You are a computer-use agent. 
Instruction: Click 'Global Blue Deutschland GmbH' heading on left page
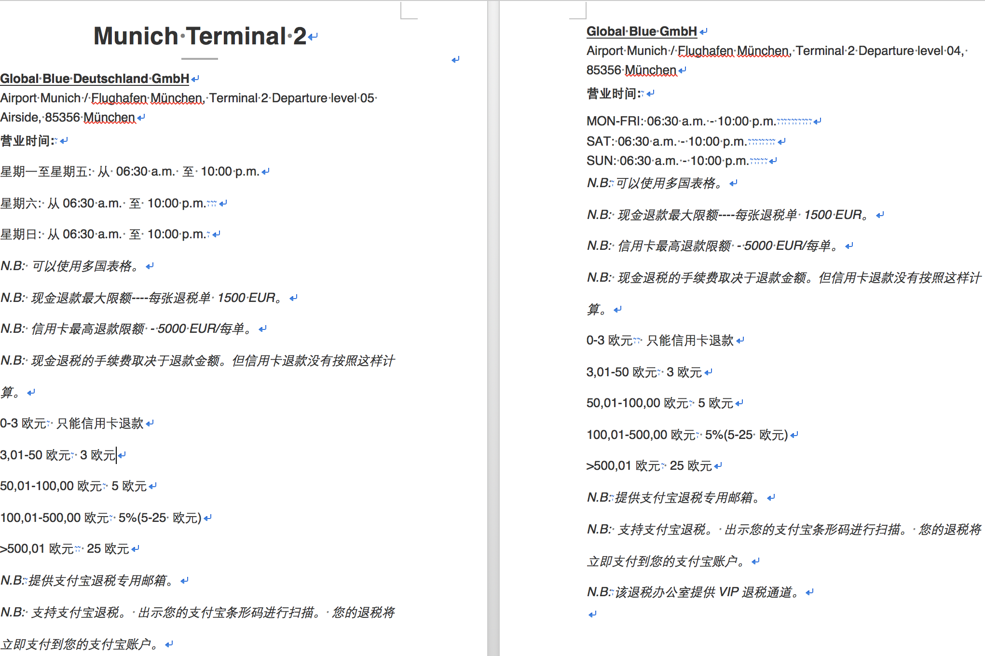tap(95, 78)
